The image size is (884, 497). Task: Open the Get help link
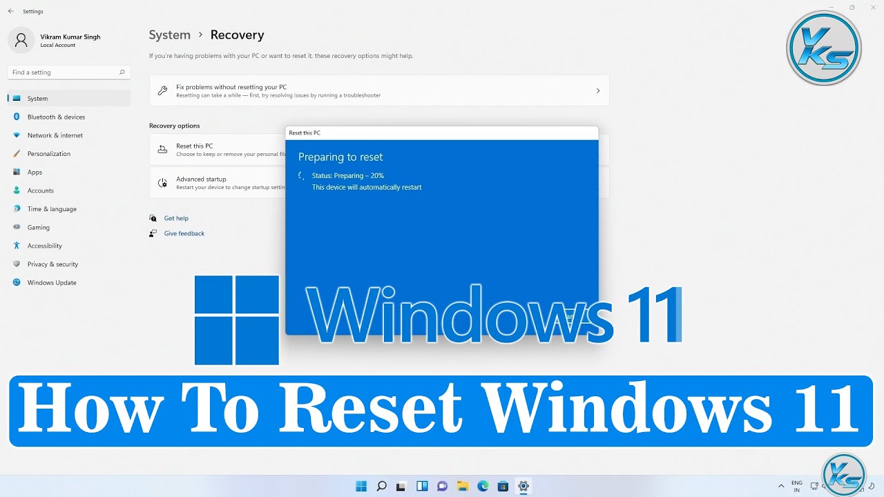coord(176,218)
